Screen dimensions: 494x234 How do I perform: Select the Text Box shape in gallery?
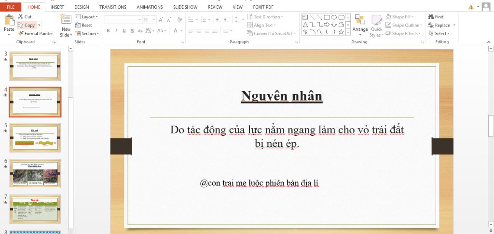(x=305, y=17)
